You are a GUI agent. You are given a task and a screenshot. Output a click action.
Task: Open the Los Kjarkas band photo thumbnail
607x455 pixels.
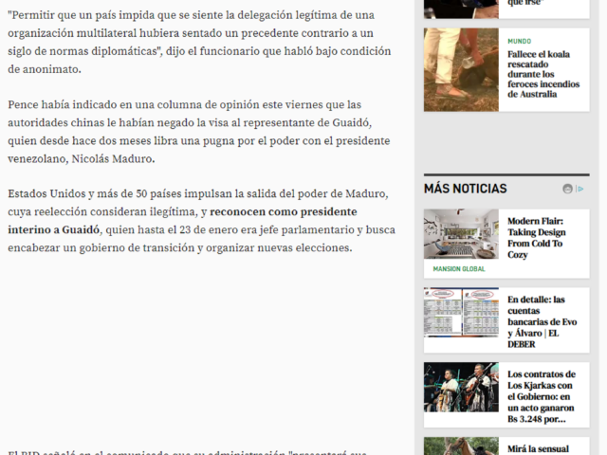(461, 388)
